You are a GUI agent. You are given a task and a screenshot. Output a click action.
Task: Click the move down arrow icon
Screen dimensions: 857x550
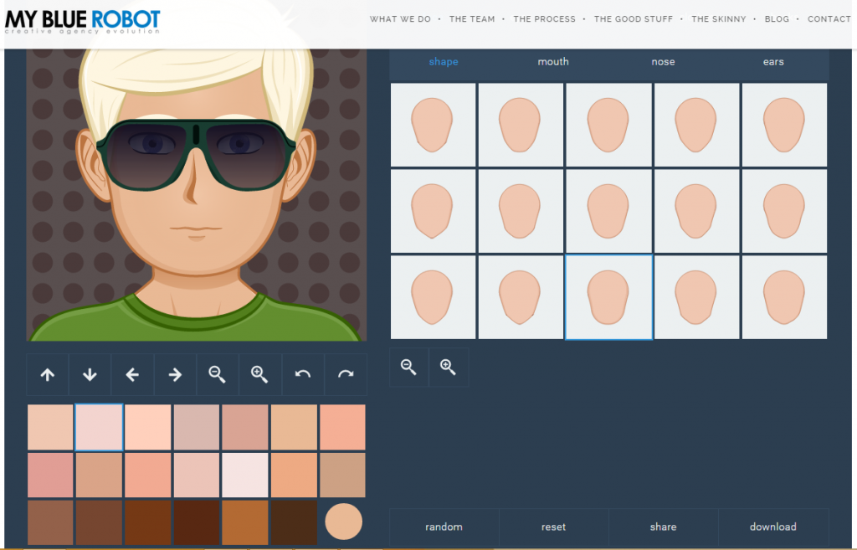click(90, 375)
